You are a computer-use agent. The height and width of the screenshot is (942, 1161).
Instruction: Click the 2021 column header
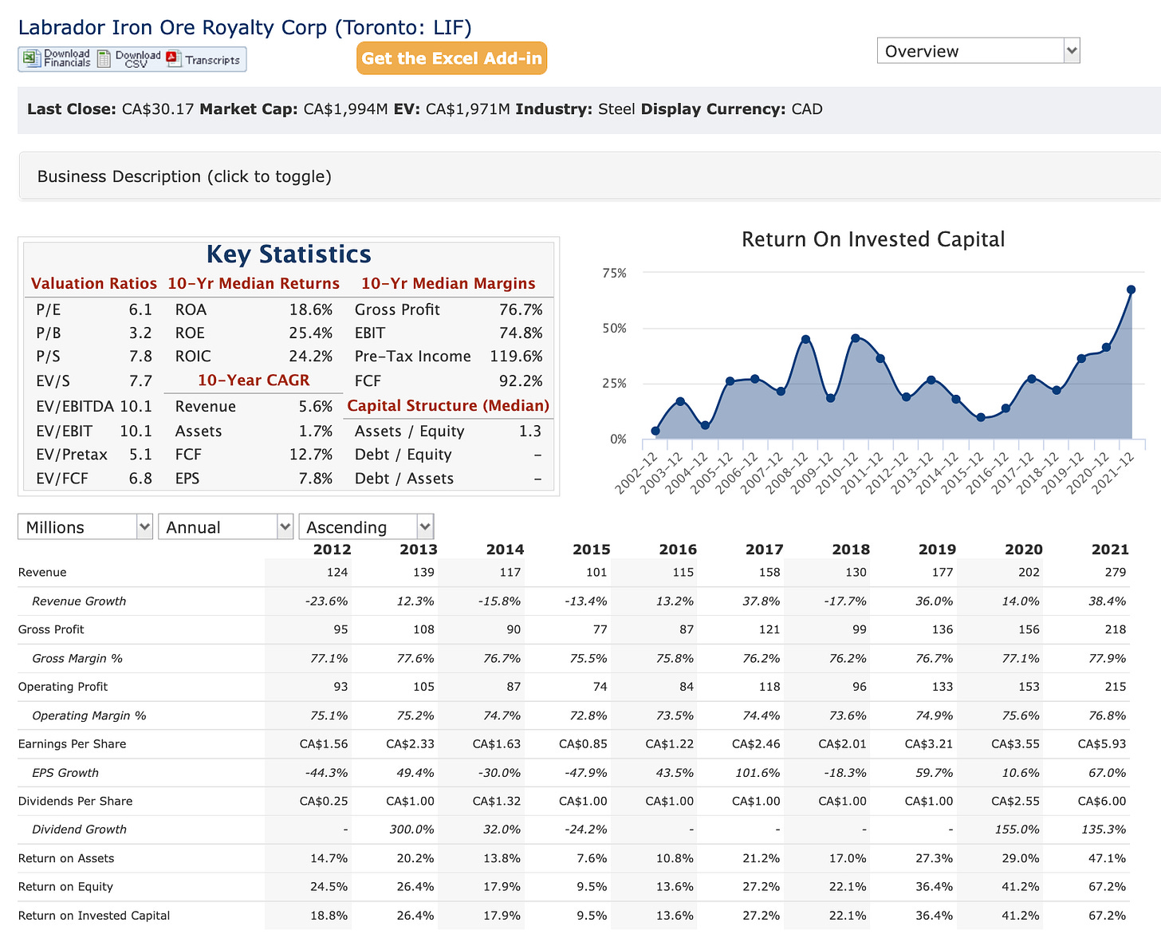1110,549
